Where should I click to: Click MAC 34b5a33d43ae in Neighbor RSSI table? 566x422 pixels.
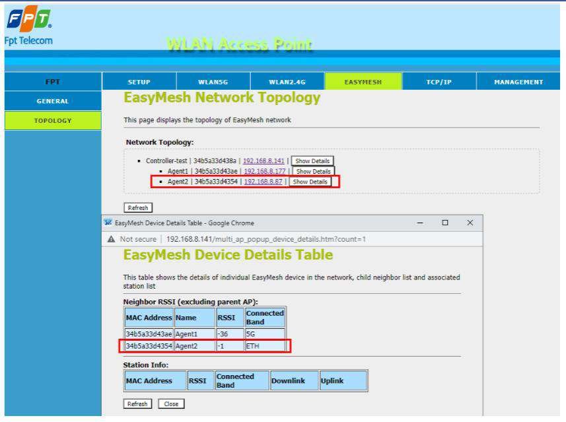click(x=149, y=334)
